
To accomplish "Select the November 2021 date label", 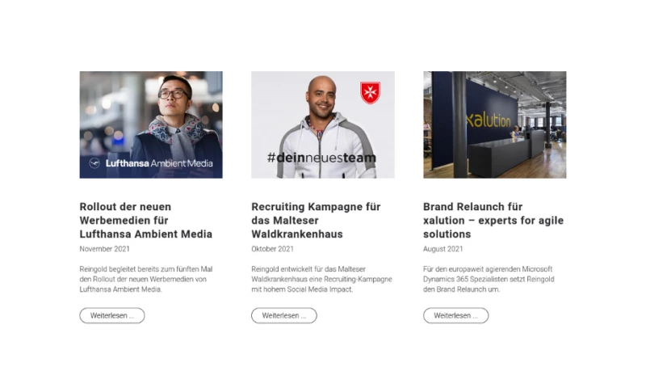I will click(x=105, y=249).
